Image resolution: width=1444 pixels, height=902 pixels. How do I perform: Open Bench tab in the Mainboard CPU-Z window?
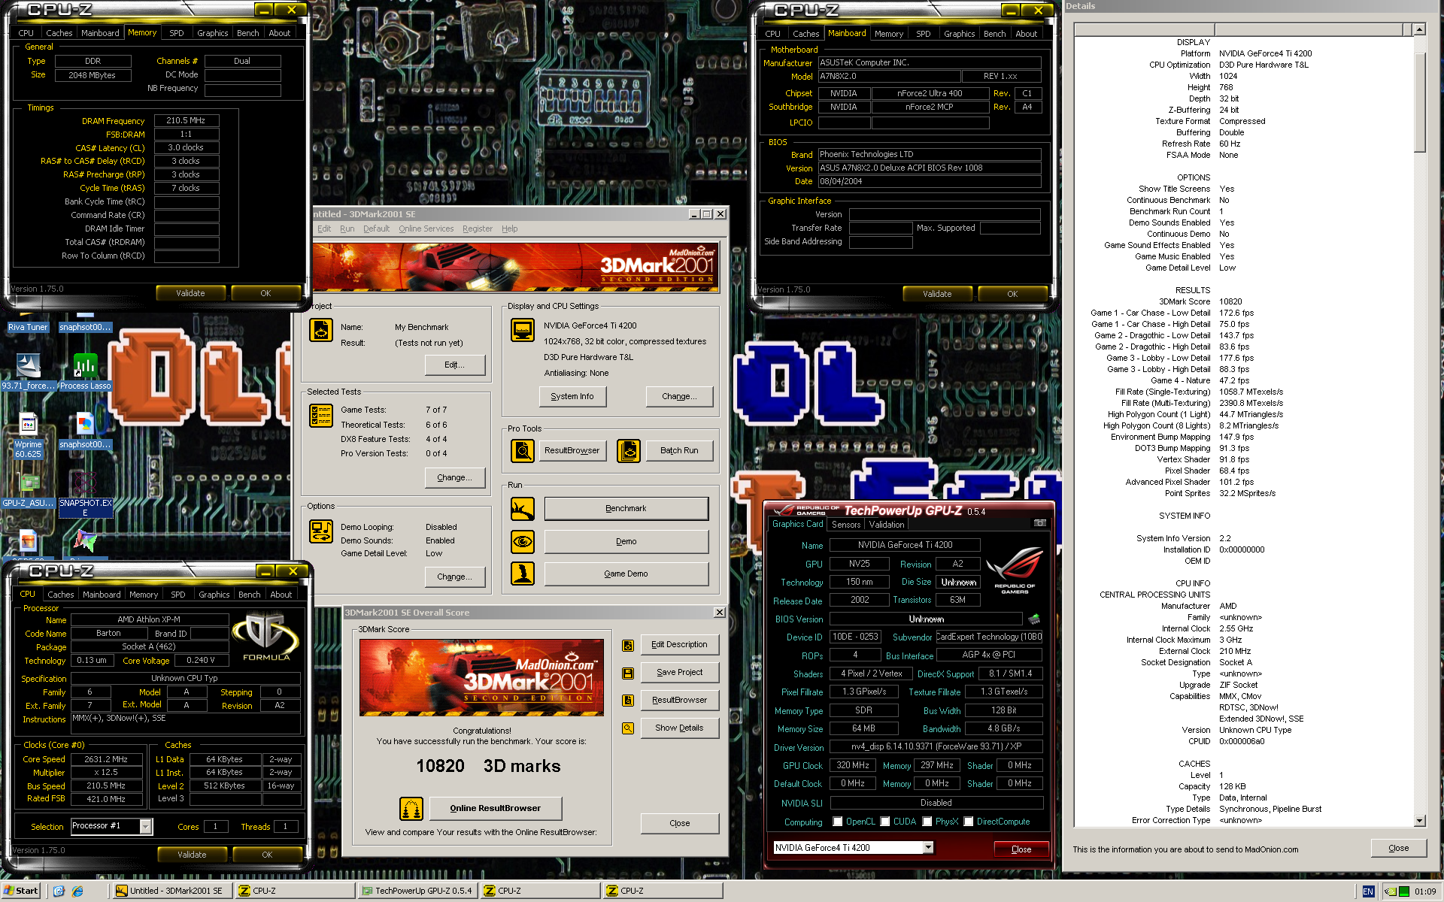pyautogui.click(x=994, y=34)
